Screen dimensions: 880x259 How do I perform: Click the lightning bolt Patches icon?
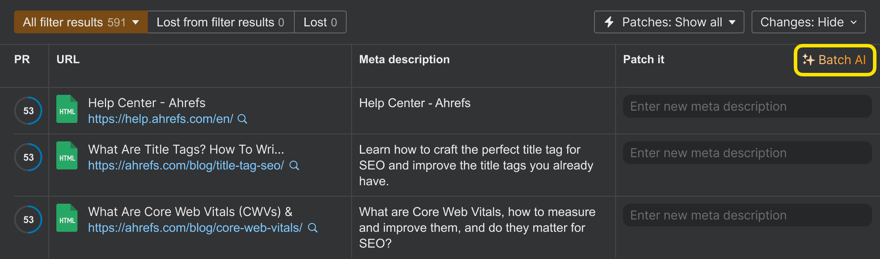pos(609,22)
